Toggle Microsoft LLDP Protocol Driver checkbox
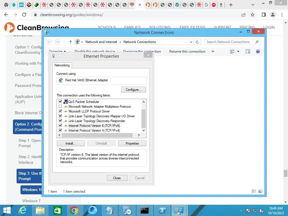 coord(60,111)
